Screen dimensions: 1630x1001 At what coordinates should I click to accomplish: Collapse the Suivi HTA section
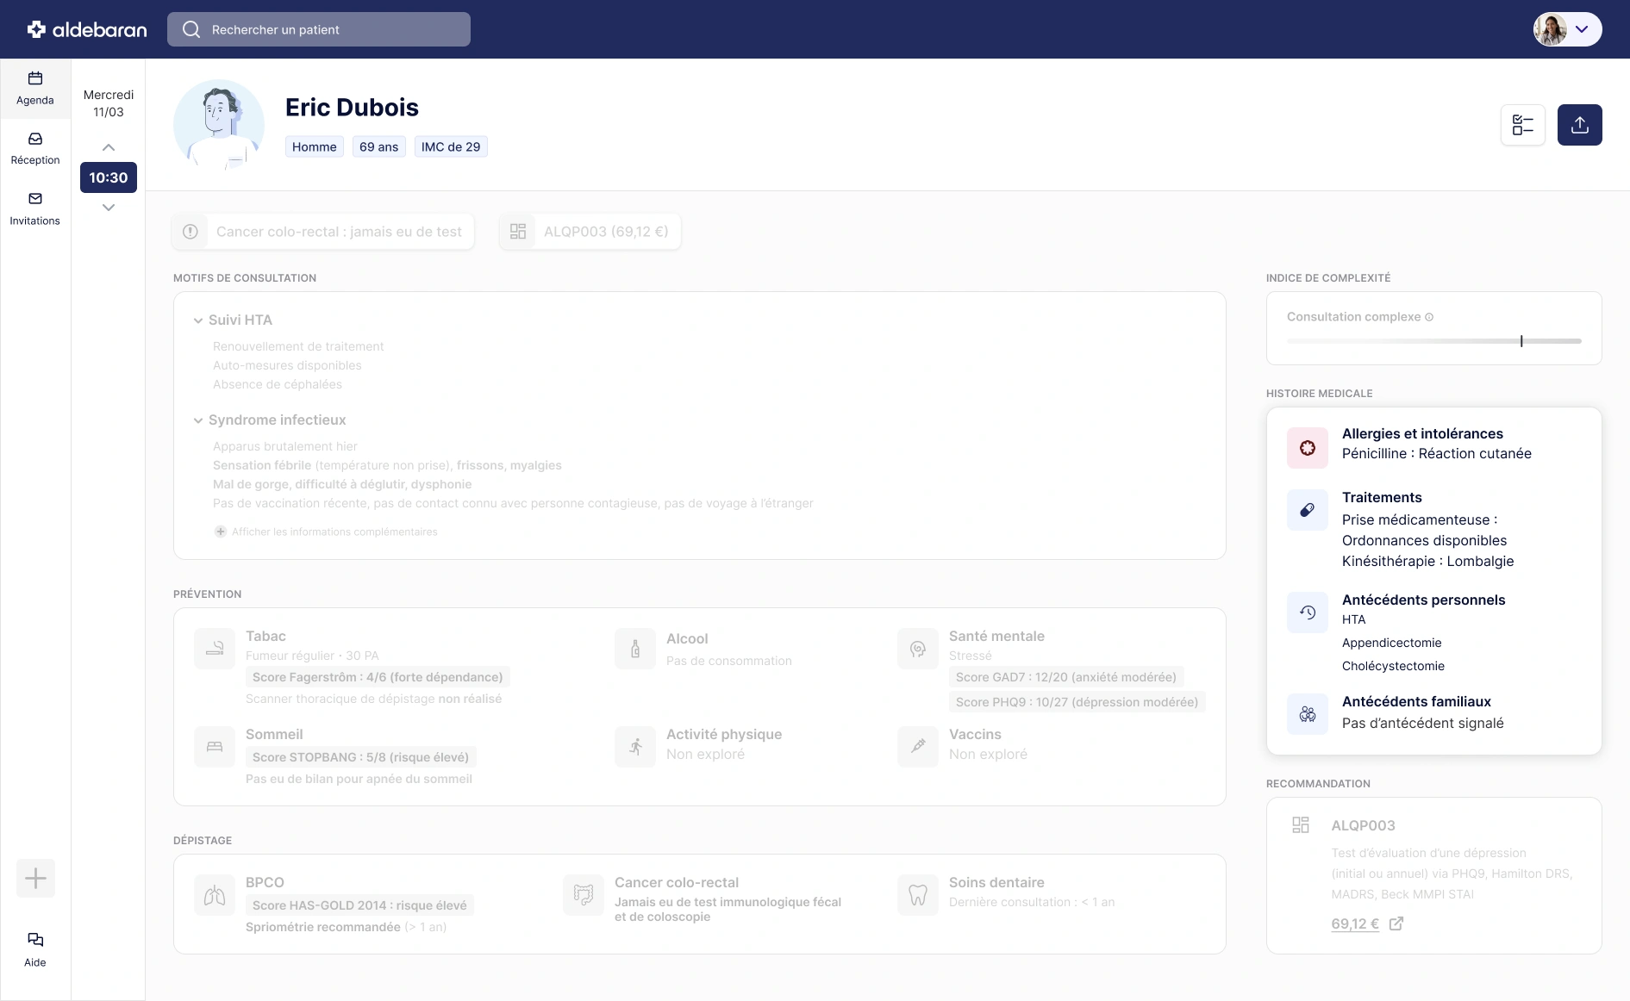click(x=198, y=320)
